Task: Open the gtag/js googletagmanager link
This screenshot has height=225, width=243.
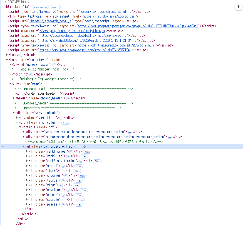Action: tap(138, 26)
